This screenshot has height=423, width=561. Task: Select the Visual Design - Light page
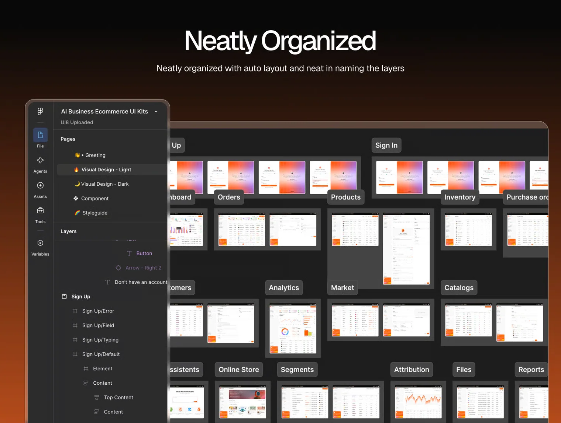(x=112, y=169)
